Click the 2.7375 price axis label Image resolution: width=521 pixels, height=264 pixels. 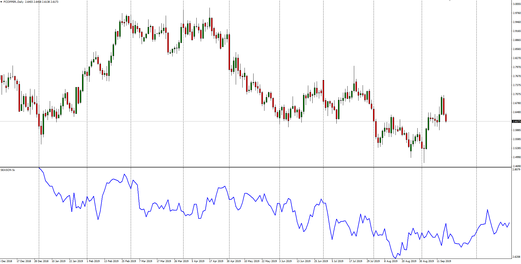(517, 85)
